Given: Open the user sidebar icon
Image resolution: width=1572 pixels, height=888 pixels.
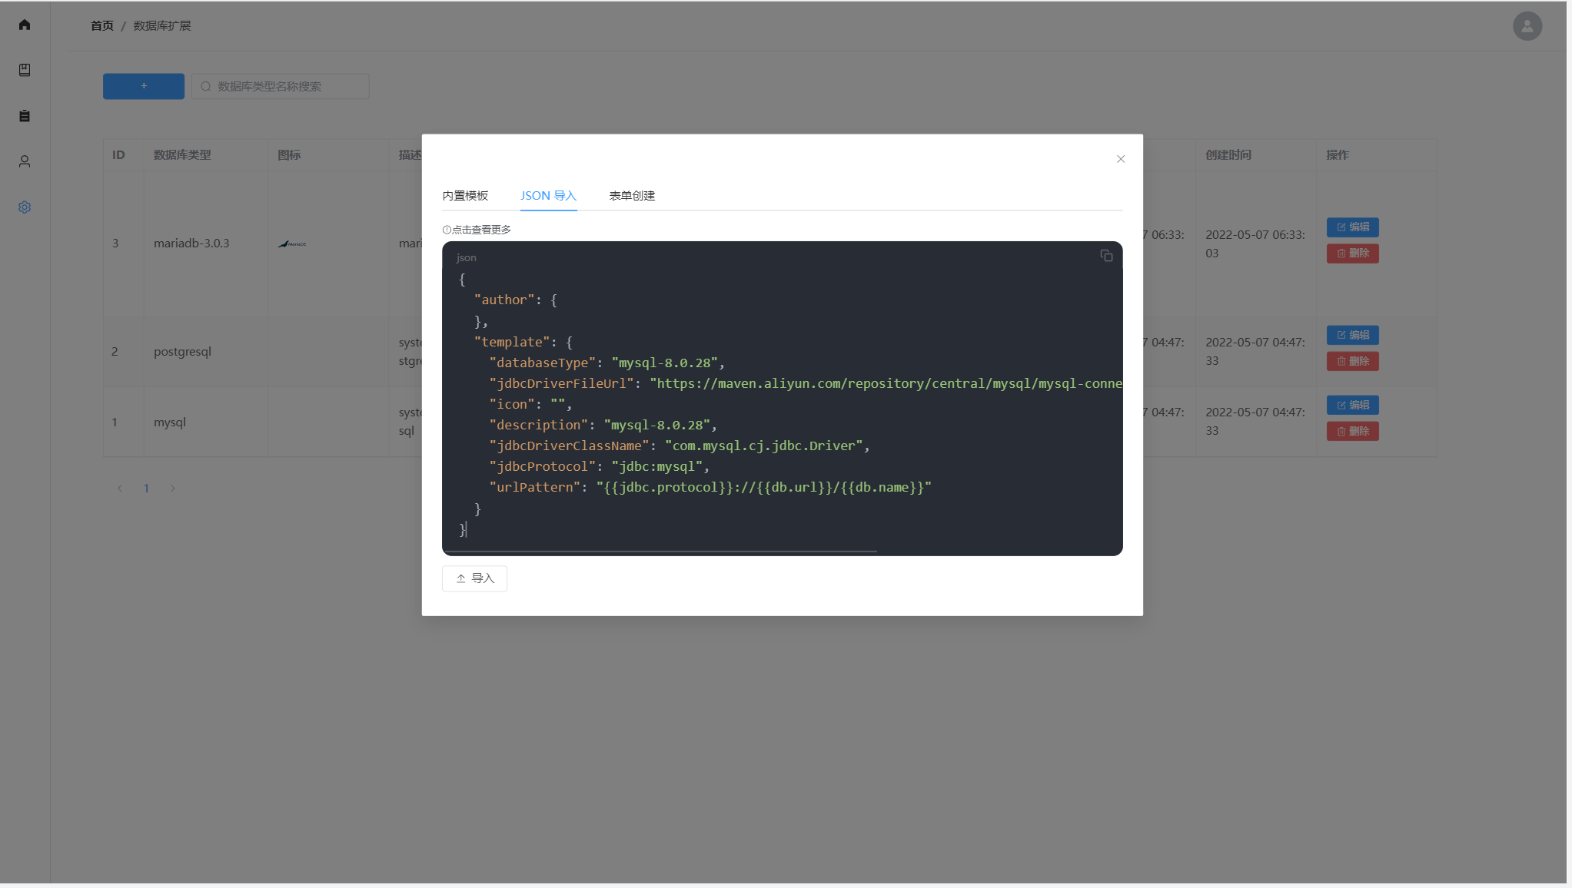Looking at the screenshot, I should click(x=25, y=161).
